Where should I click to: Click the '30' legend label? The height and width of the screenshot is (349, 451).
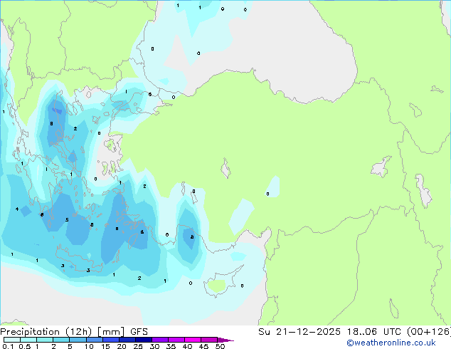tap(154, 346)
